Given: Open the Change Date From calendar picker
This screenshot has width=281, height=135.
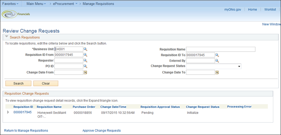Looking at the screenshot, I should click(x=85, y=72).
